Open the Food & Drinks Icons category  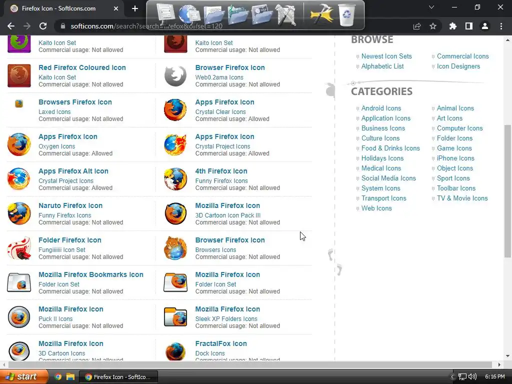[390, 148]
